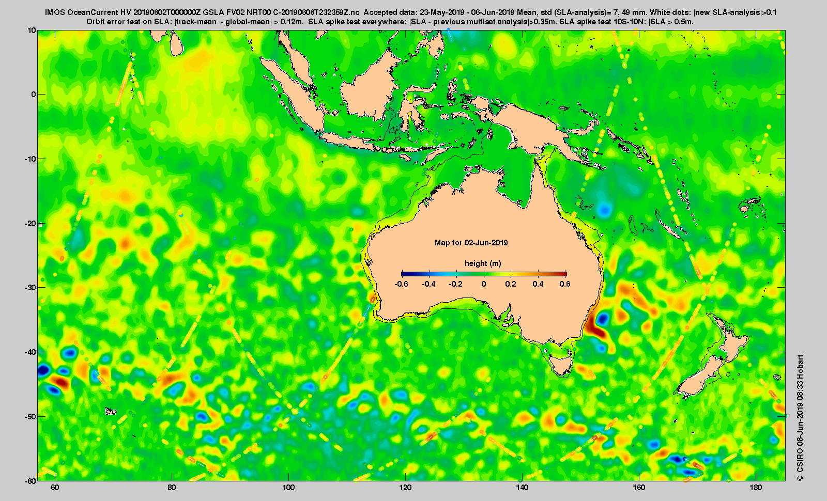Viewport: 827px width, 501px height.
Task: Click the latitude label '-10'
Action: point(30,159)
